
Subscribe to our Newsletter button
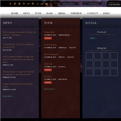click(x=114, y=4)
